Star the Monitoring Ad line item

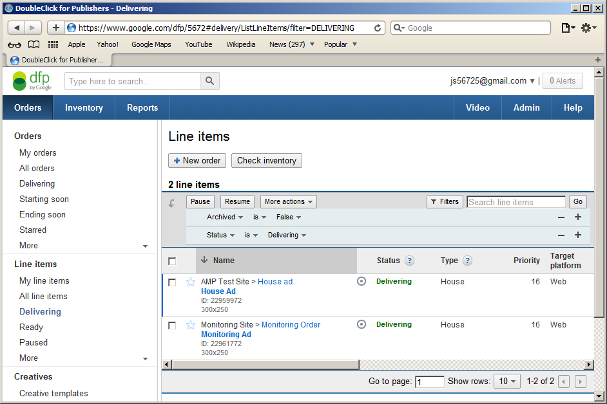[191, 325]
